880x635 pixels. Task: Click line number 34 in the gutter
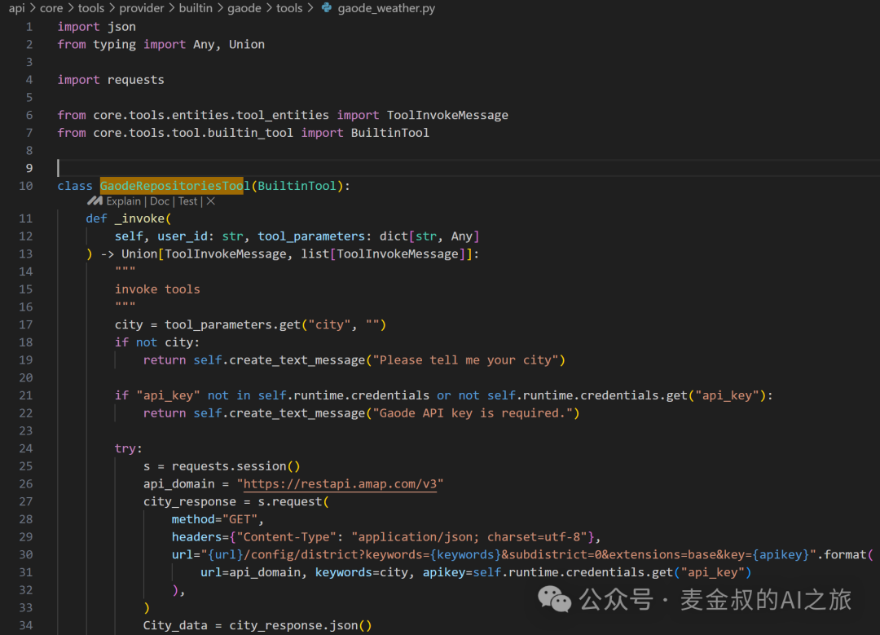point(26,625)
